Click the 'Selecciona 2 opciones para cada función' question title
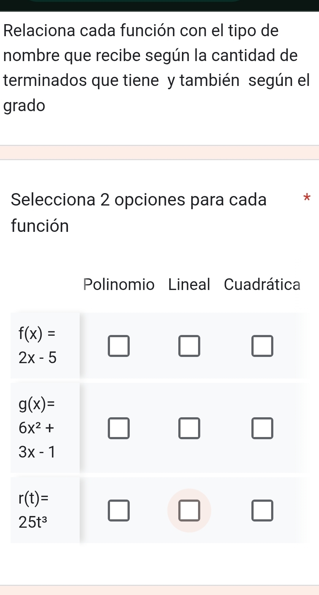319x595 pixels. (139, 212)
